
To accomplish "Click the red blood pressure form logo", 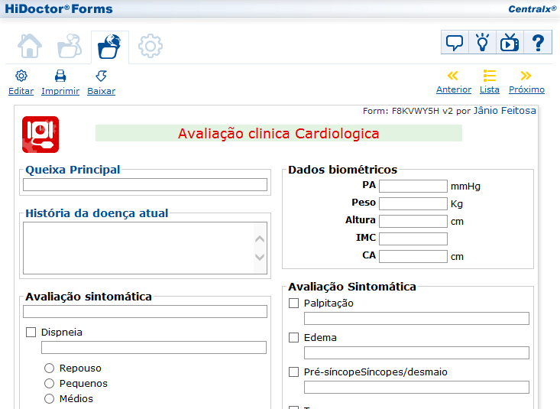I will tap(40, 135).
